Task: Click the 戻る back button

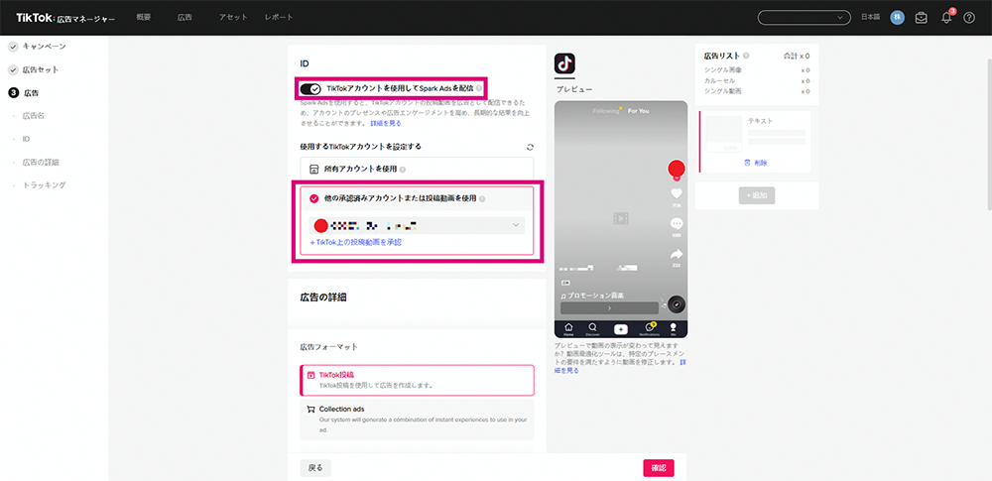Action: pyautogui.click(x=315, y=468)
